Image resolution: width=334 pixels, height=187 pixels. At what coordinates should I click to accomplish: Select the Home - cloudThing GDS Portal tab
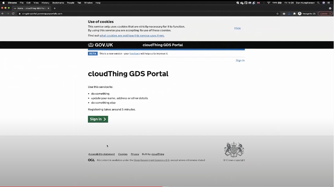point(32,8)
